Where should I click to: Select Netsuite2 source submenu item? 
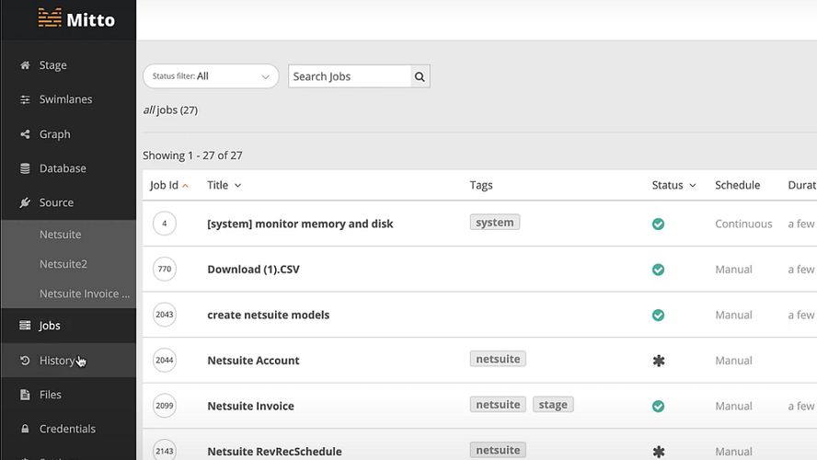pos(63,264)
